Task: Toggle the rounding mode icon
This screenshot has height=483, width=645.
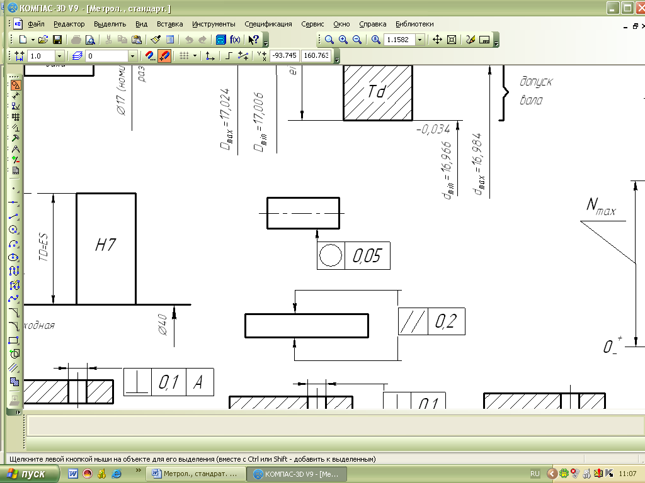Action: (243, 56)
